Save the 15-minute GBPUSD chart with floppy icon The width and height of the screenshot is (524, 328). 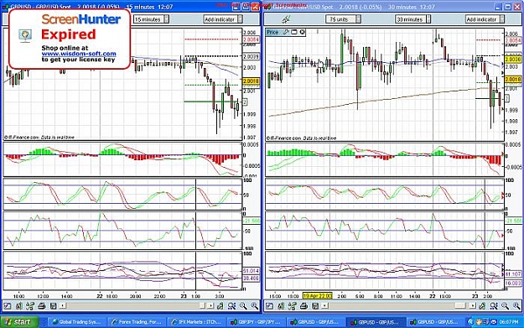[x=53, y=305]
